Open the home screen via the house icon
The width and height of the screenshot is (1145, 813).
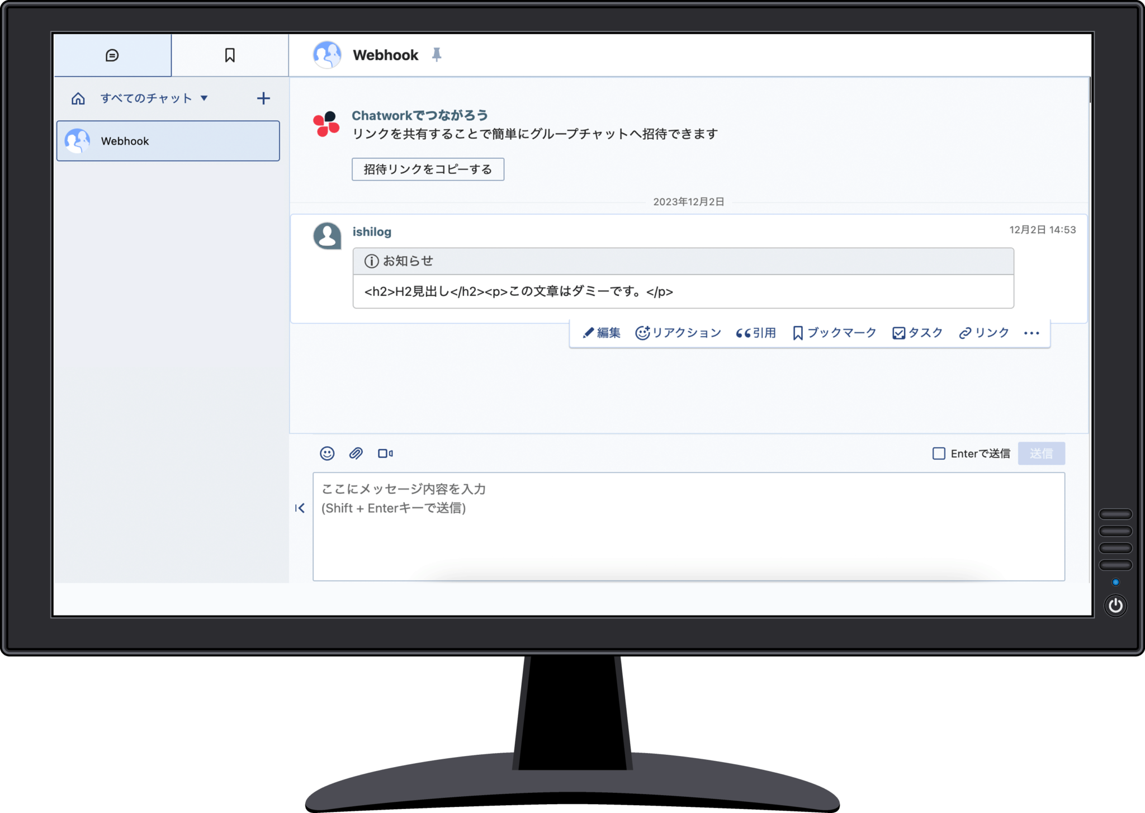tap(78, 98)
